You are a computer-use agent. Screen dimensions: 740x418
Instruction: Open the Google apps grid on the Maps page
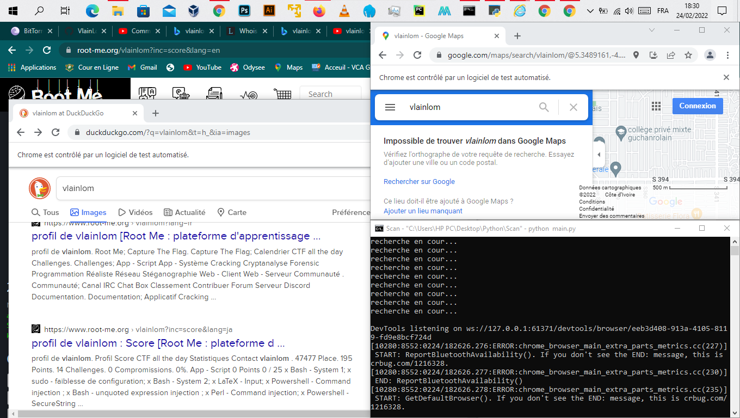click(656, 106)
